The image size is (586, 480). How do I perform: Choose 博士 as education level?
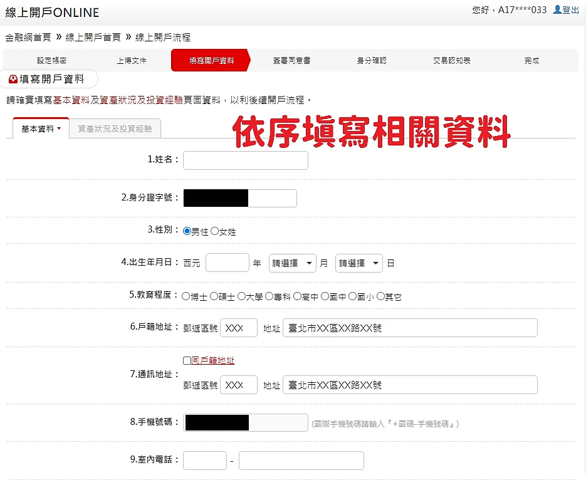point(187,296)
